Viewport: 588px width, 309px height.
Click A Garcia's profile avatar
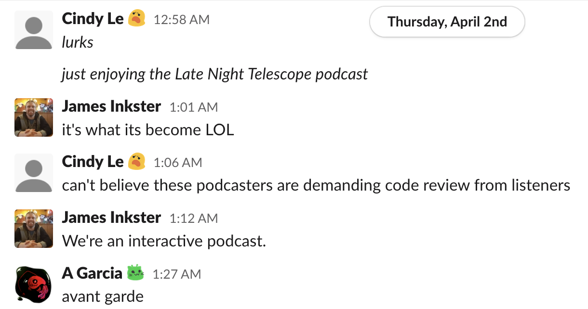34,284
